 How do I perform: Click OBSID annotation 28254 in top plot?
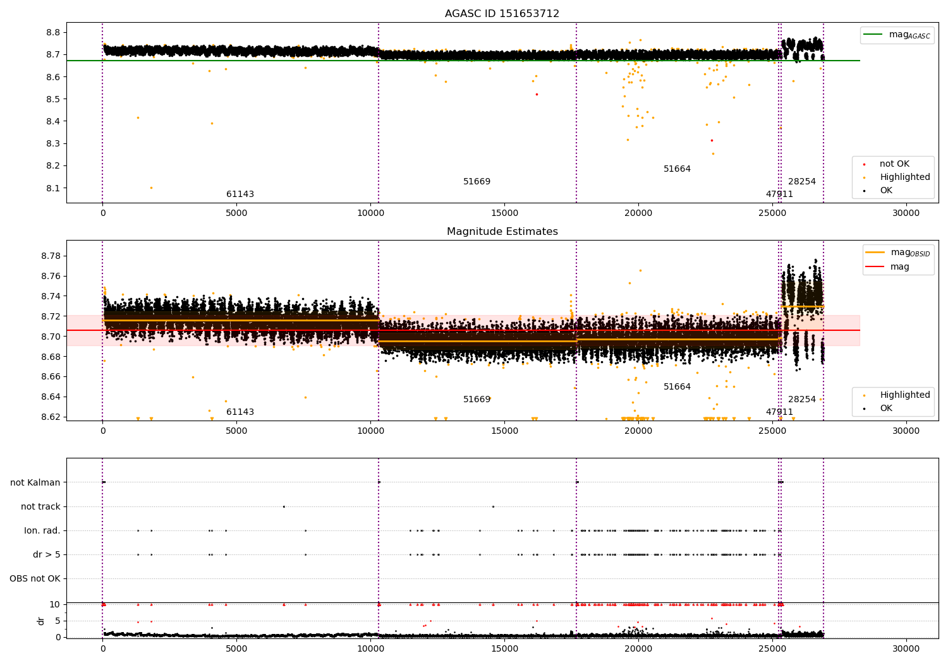coord(802,182)
